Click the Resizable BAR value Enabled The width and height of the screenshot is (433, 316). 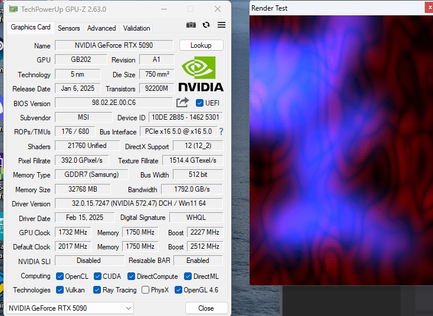click(198, 261)
